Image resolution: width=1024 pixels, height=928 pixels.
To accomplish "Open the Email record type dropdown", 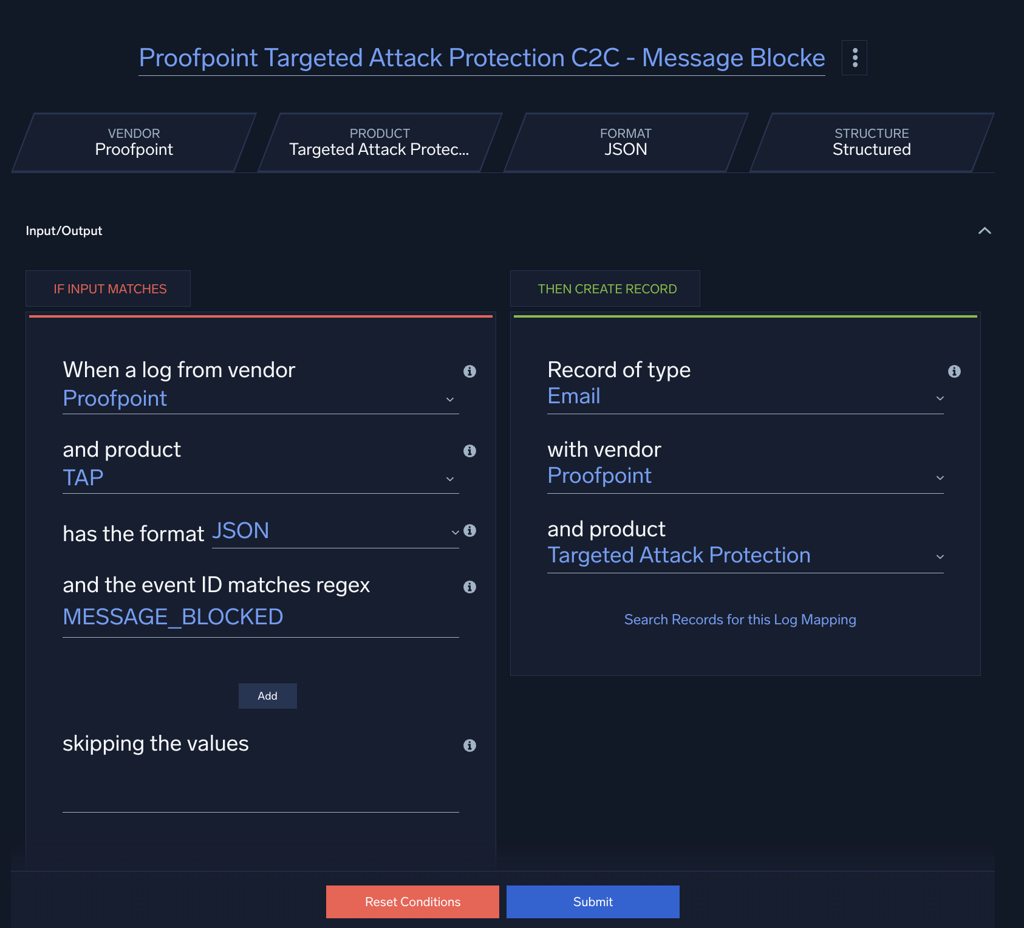I will (745, 397).
